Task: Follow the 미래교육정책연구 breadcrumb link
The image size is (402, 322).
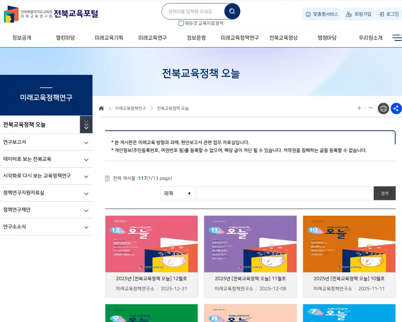Action: (130, 108)
